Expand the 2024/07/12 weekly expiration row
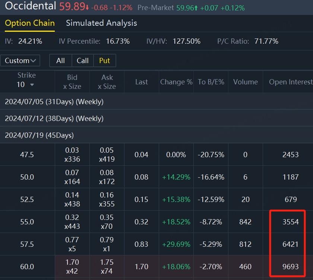Screen dimensions: 313x280 pos(54,118)
